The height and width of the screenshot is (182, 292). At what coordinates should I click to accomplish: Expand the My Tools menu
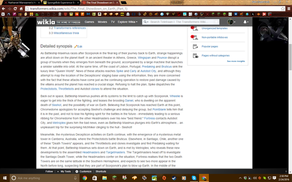(x=64, y=172)
